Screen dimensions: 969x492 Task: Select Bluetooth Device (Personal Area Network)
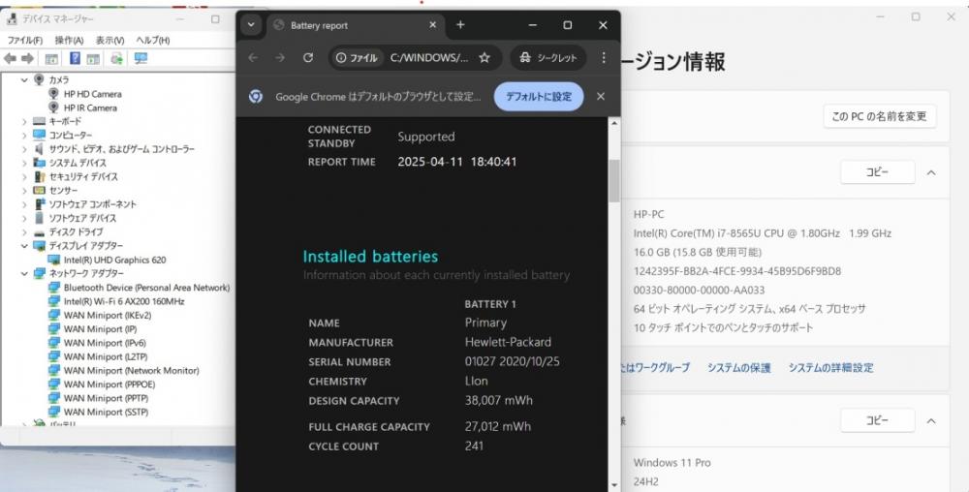(x=146, y=288)
